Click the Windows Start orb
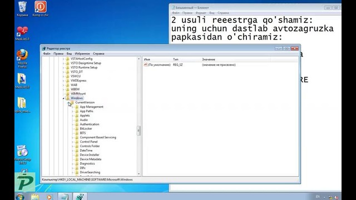 click(x=20, y=197)
